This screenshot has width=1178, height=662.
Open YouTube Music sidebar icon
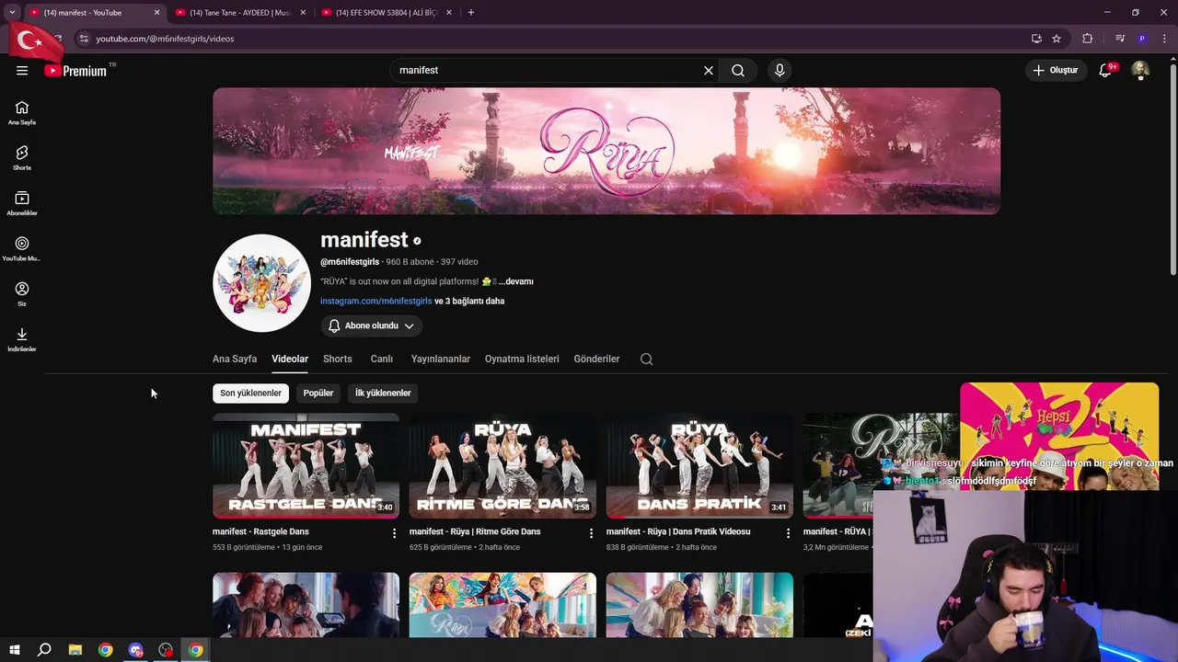(22, 248)
